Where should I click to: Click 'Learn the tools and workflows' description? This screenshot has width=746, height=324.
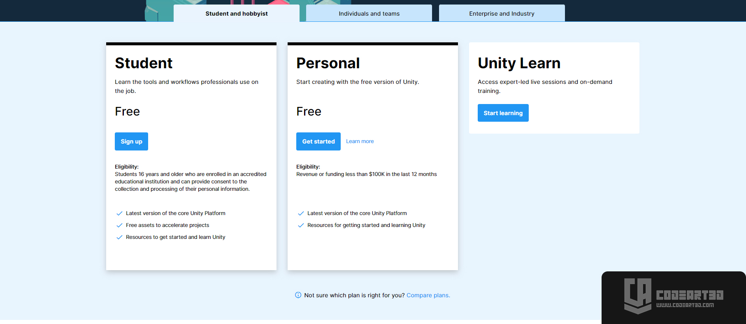pos(186,86)
